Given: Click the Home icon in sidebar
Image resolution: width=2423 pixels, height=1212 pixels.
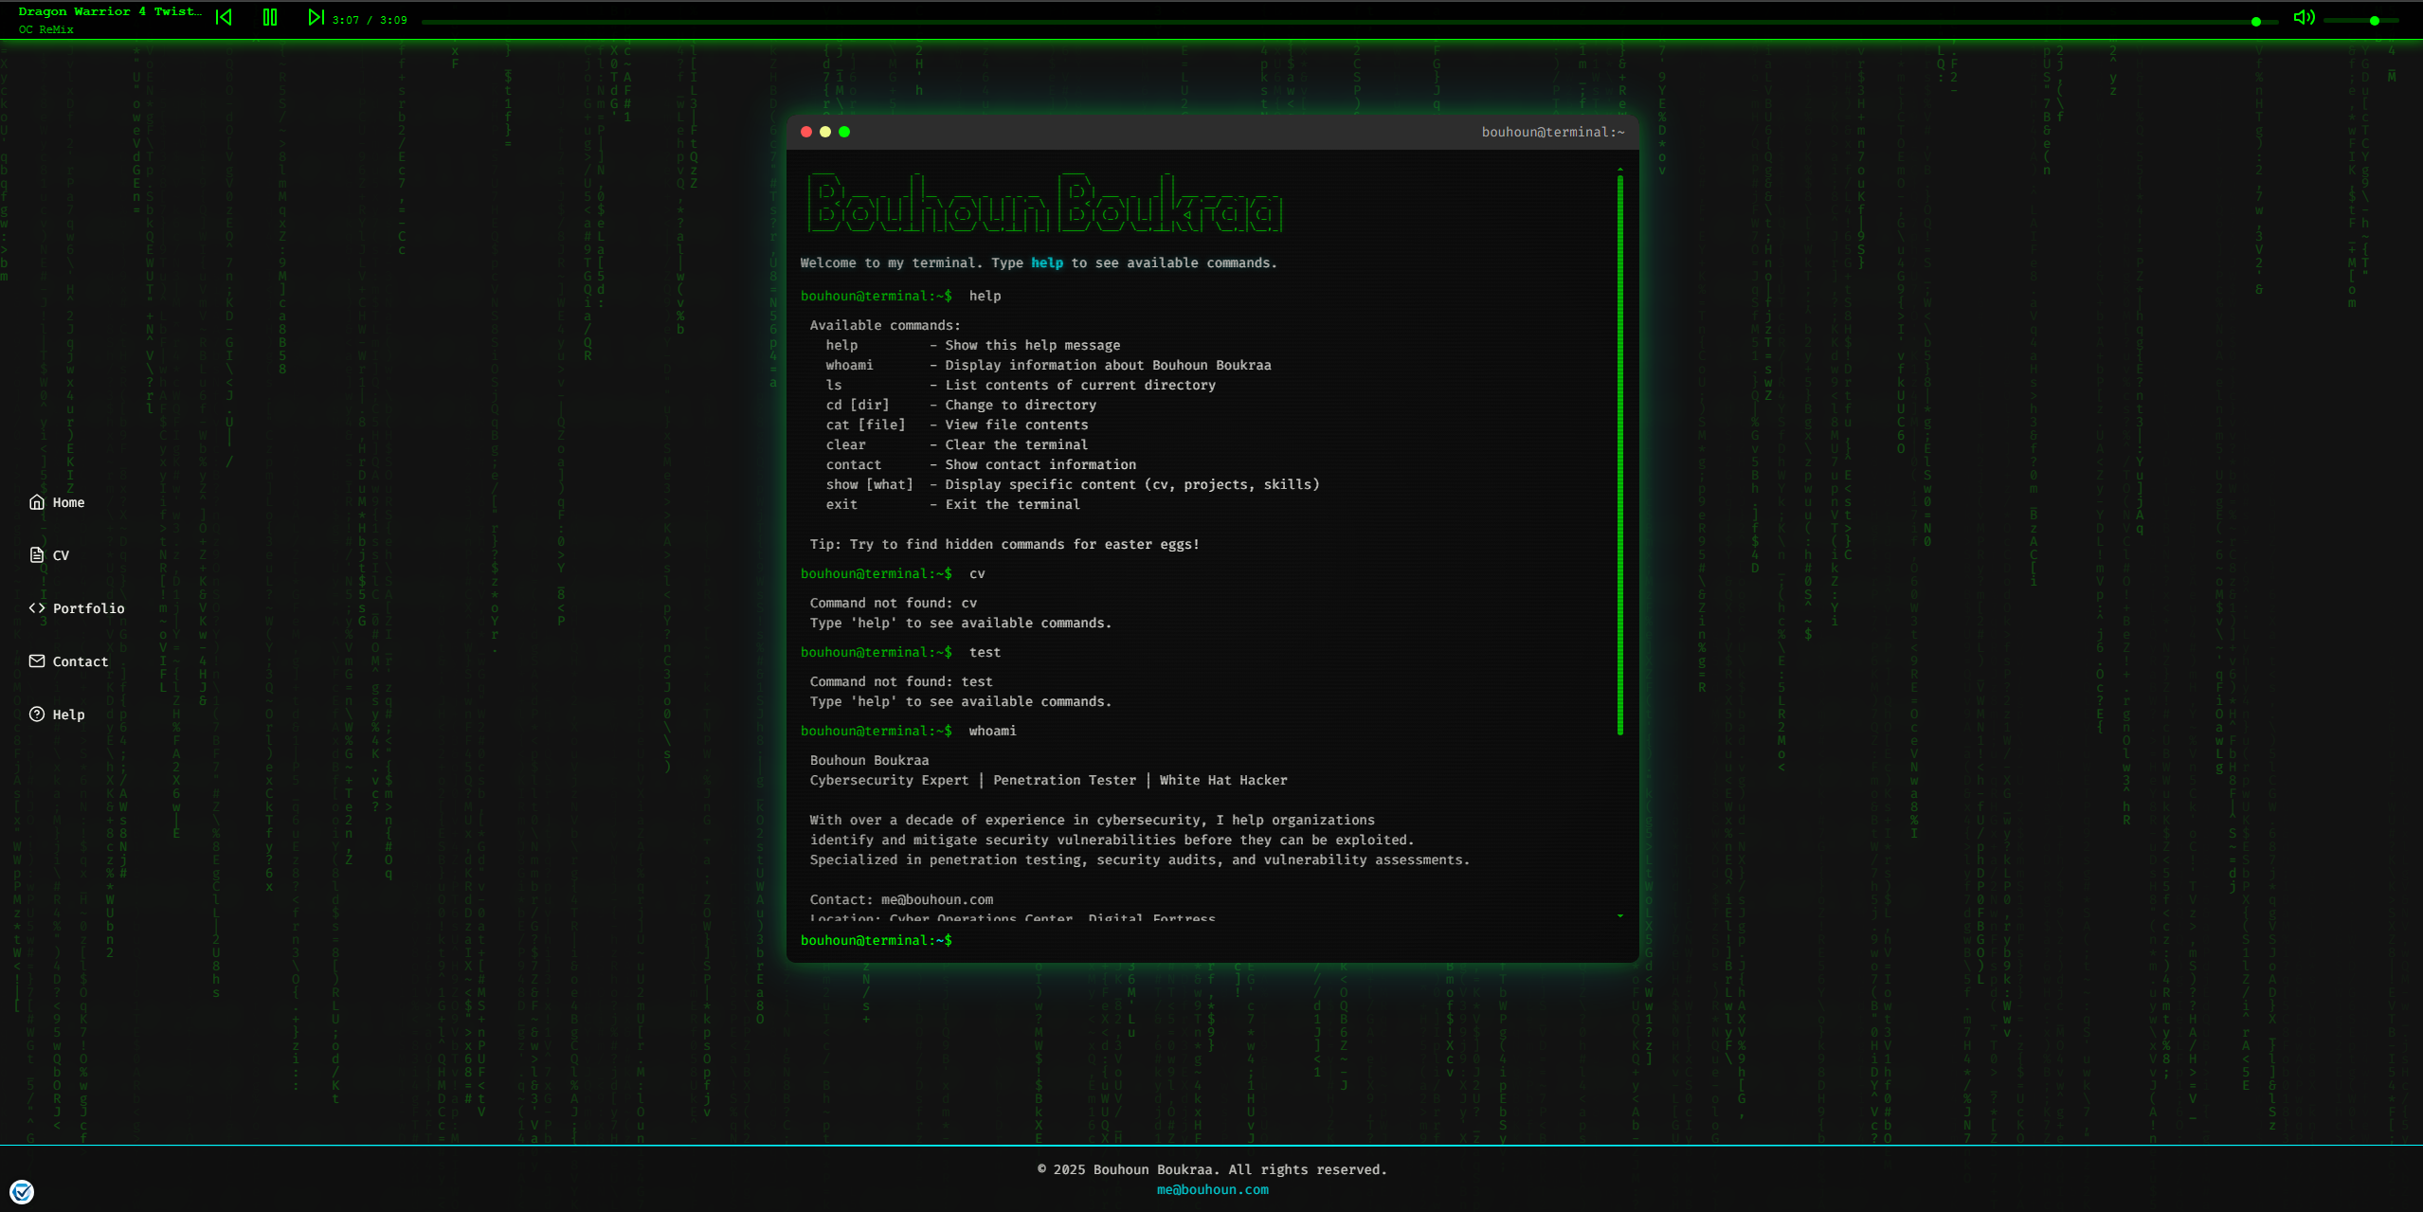Looking at the screenshot, I should 37,502.
